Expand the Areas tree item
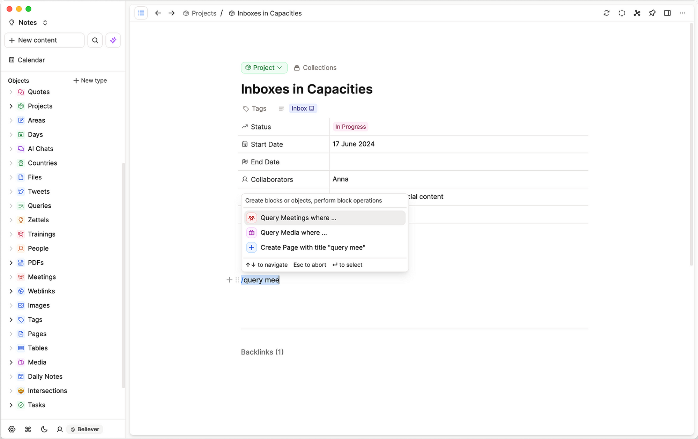Image resolution: width=698 pixels, height=439 pixels. (10, 120)
